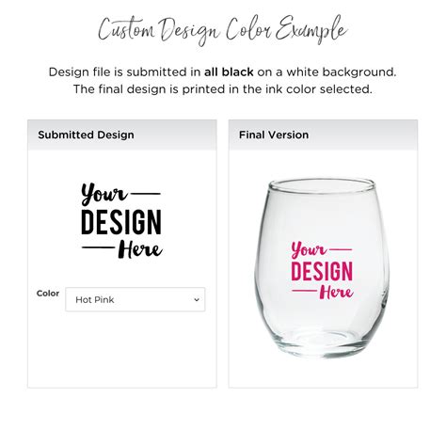This screenshot has height=446, width=446.
Task: Click the dropdown chevron arrow
Action: [197, 300]
